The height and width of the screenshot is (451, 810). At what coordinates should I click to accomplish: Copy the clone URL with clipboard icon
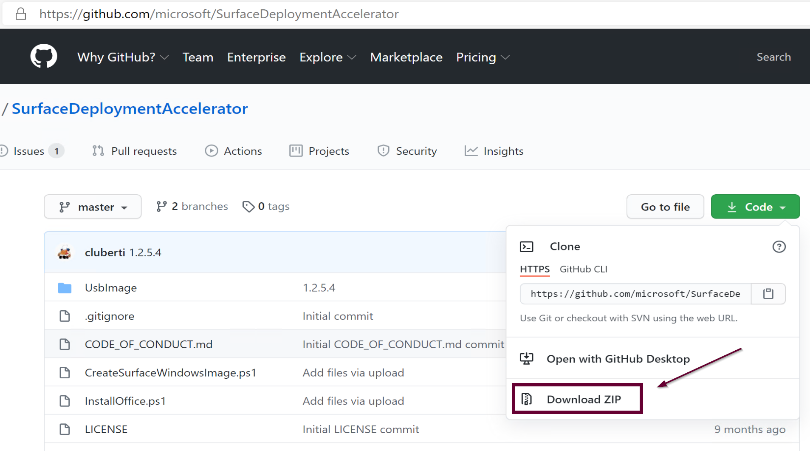coord(768,294)
